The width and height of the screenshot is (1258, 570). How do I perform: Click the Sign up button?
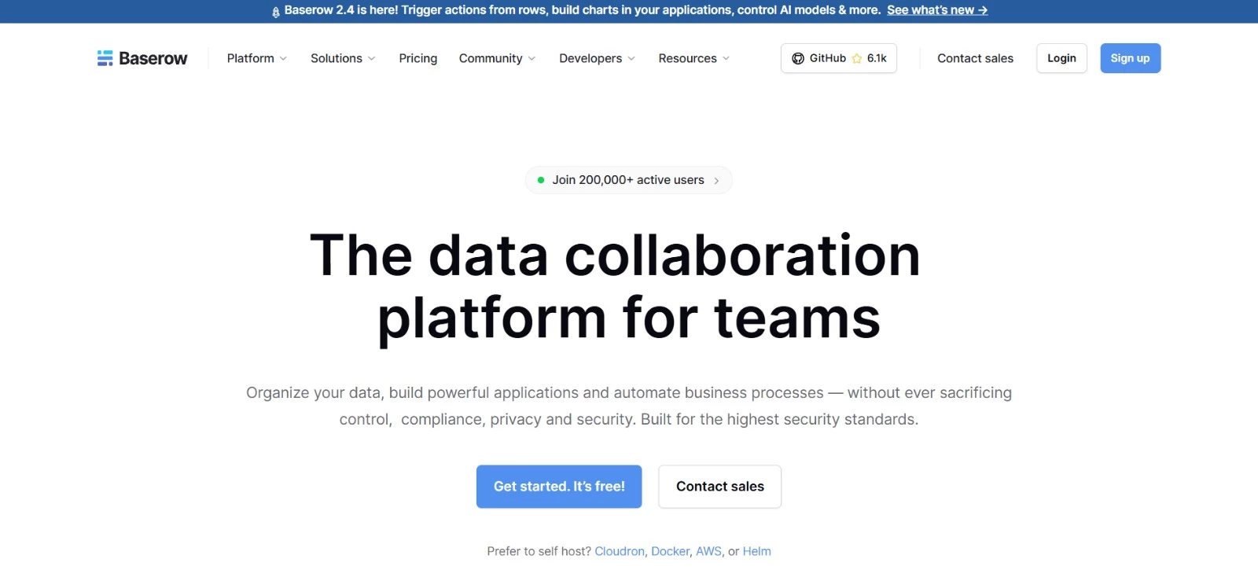coord(1130,58)
